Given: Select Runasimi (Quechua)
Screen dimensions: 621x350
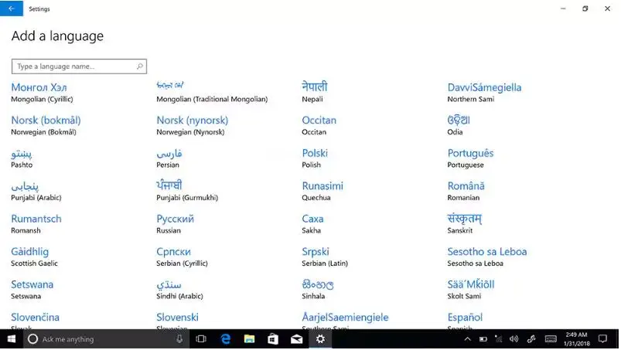Looking at the screenshot, I should click(322, 191).
